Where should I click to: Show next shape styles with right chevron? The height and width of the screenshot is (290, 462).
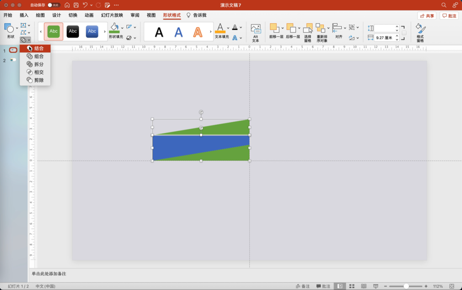pos(105,32)
